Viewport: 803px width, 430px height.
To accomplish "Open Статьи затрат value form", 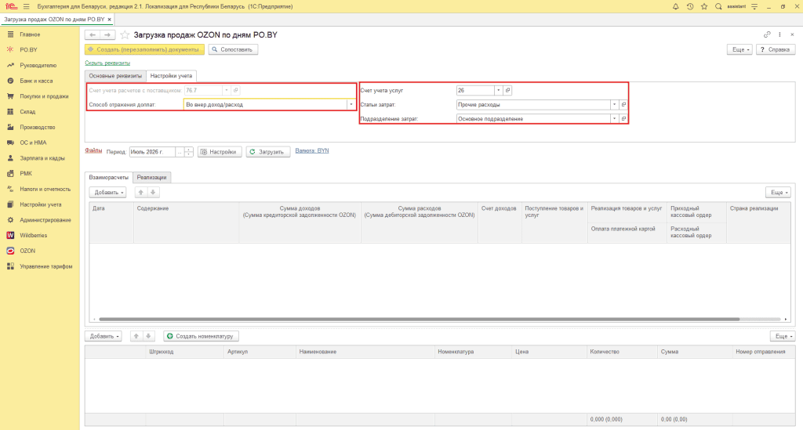I will click(x=623, y=104).
